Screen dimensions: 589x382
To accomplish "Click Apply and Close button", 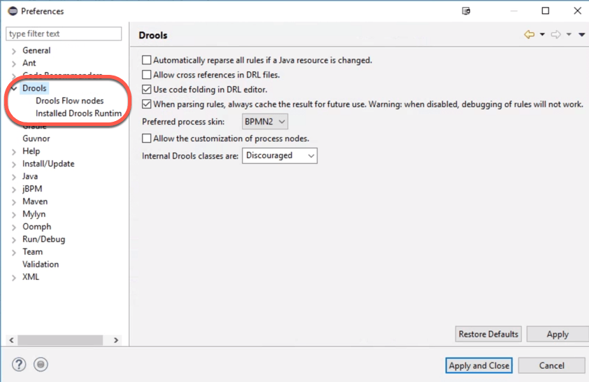I will (479, 365).
